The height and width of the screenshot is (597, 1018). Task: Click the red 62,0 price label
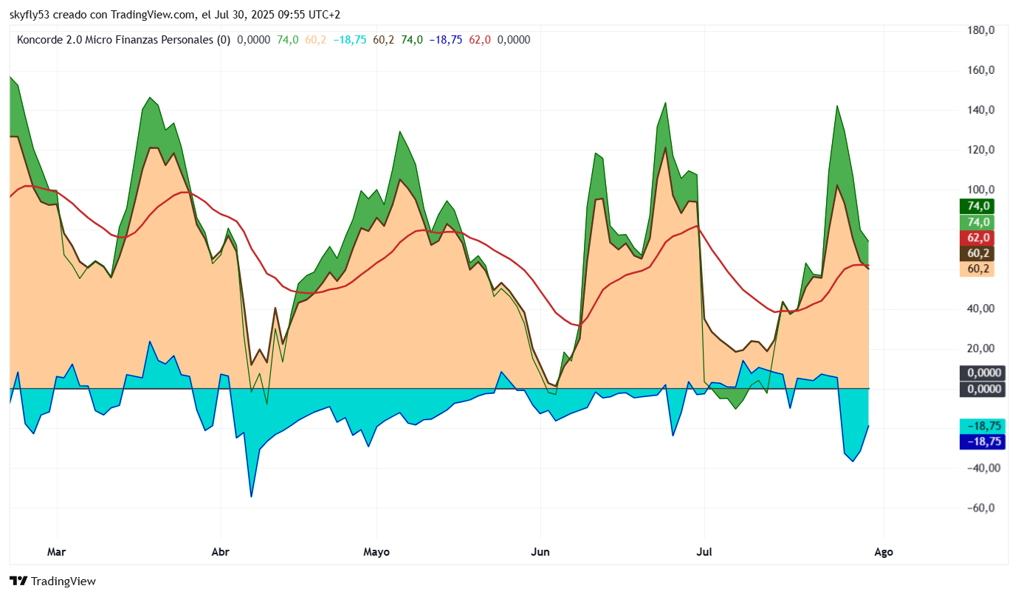click(x=977, y=238)
